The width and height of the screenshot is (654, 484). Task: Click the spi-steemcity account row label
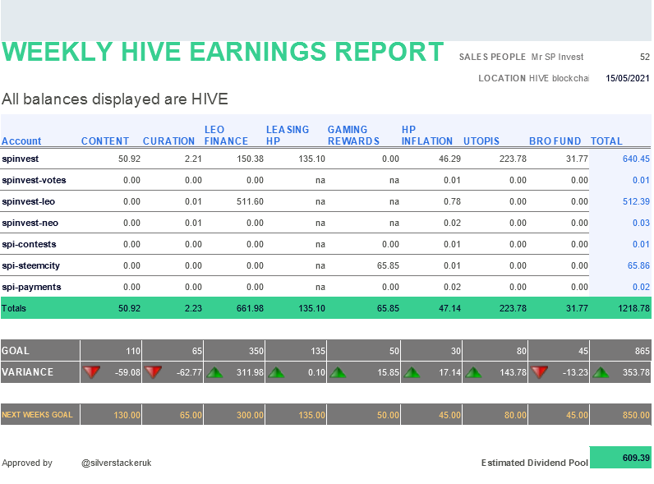click(x=31, y=265)
